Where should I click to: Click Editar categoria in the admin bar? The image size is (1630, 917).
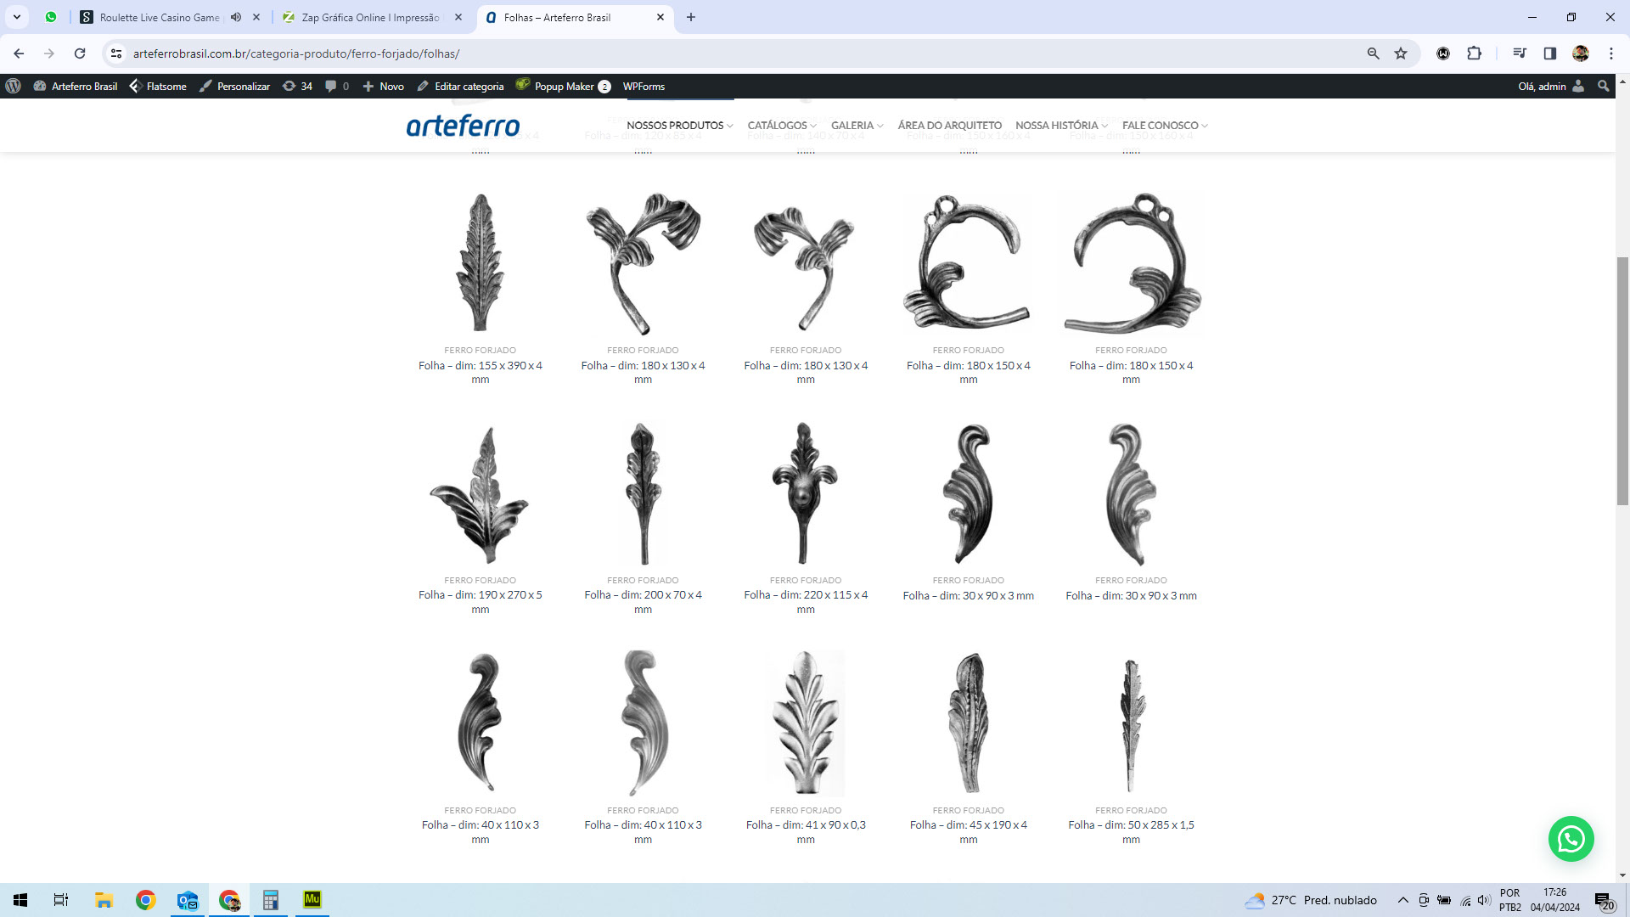pyautogui.click(x=460, y=86)
